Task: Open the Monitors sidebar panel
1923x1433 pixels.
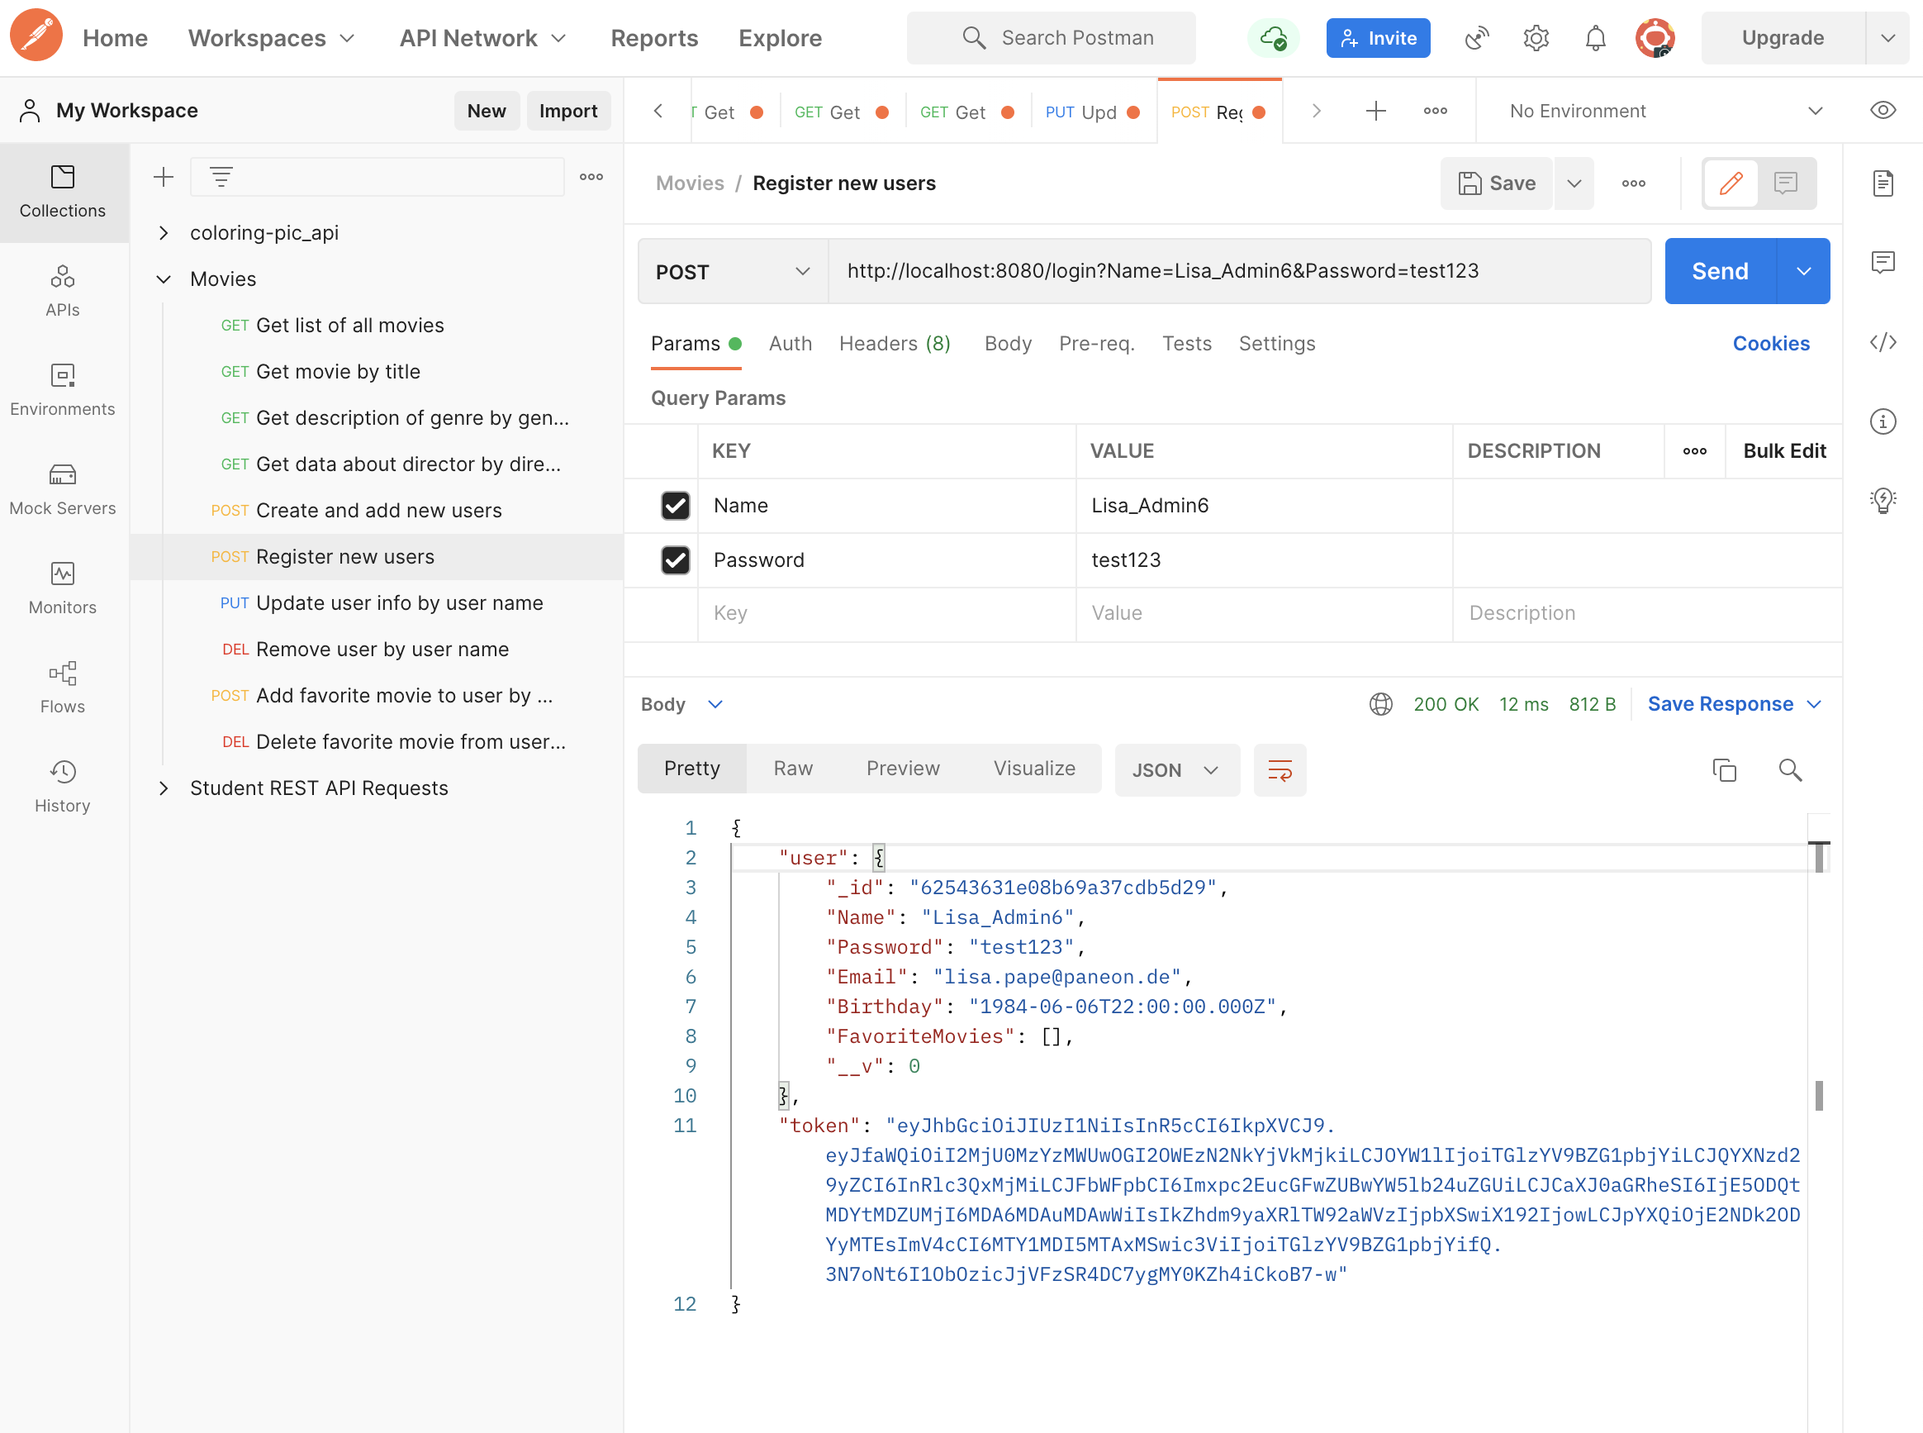Action: click(63, 588)
